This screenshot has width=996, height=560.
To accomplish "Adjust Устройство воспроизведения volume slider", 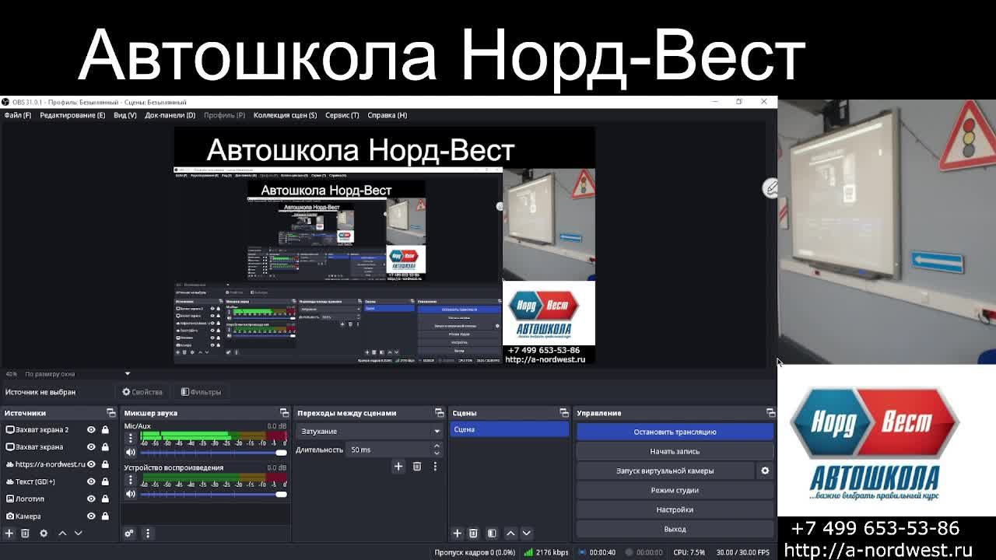I will point(213,493).
